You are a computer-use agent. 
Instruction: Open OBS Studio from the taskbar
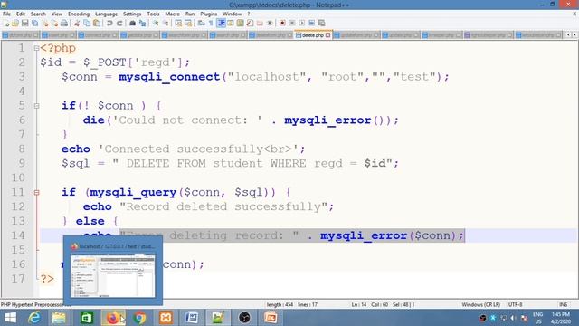tap(244, 318)
